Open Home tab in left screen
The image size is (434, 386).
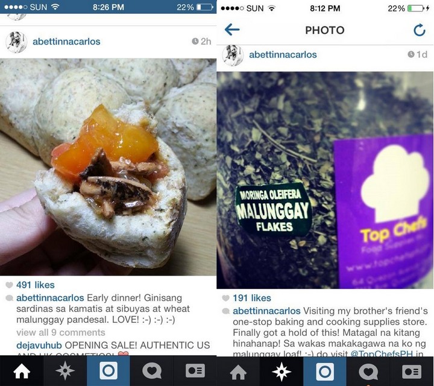click(x=22, y=371)
